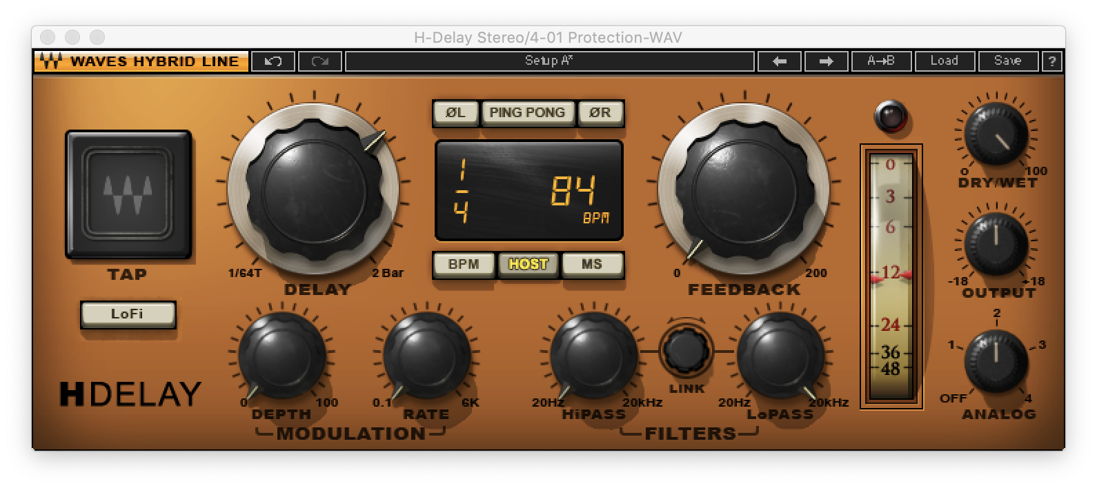Image resolution: width=1097 pixels, height=488 pixels.
Task: Go to next preset with right arrow
Action: point(826,61)
